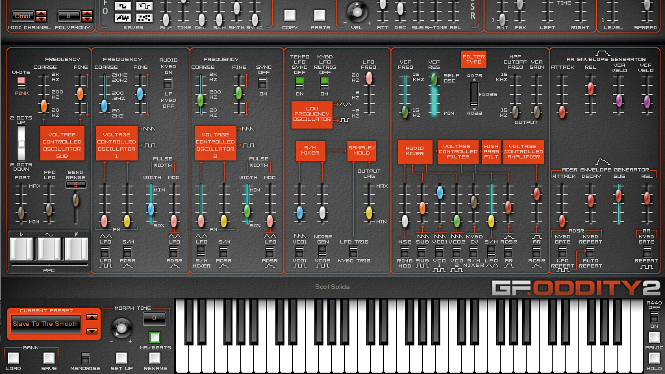665x374 pixels.
Task: Click the sawtooth icon above the VCO 1 FM slider
Action: pyautogui.click(x=149, y=129)
